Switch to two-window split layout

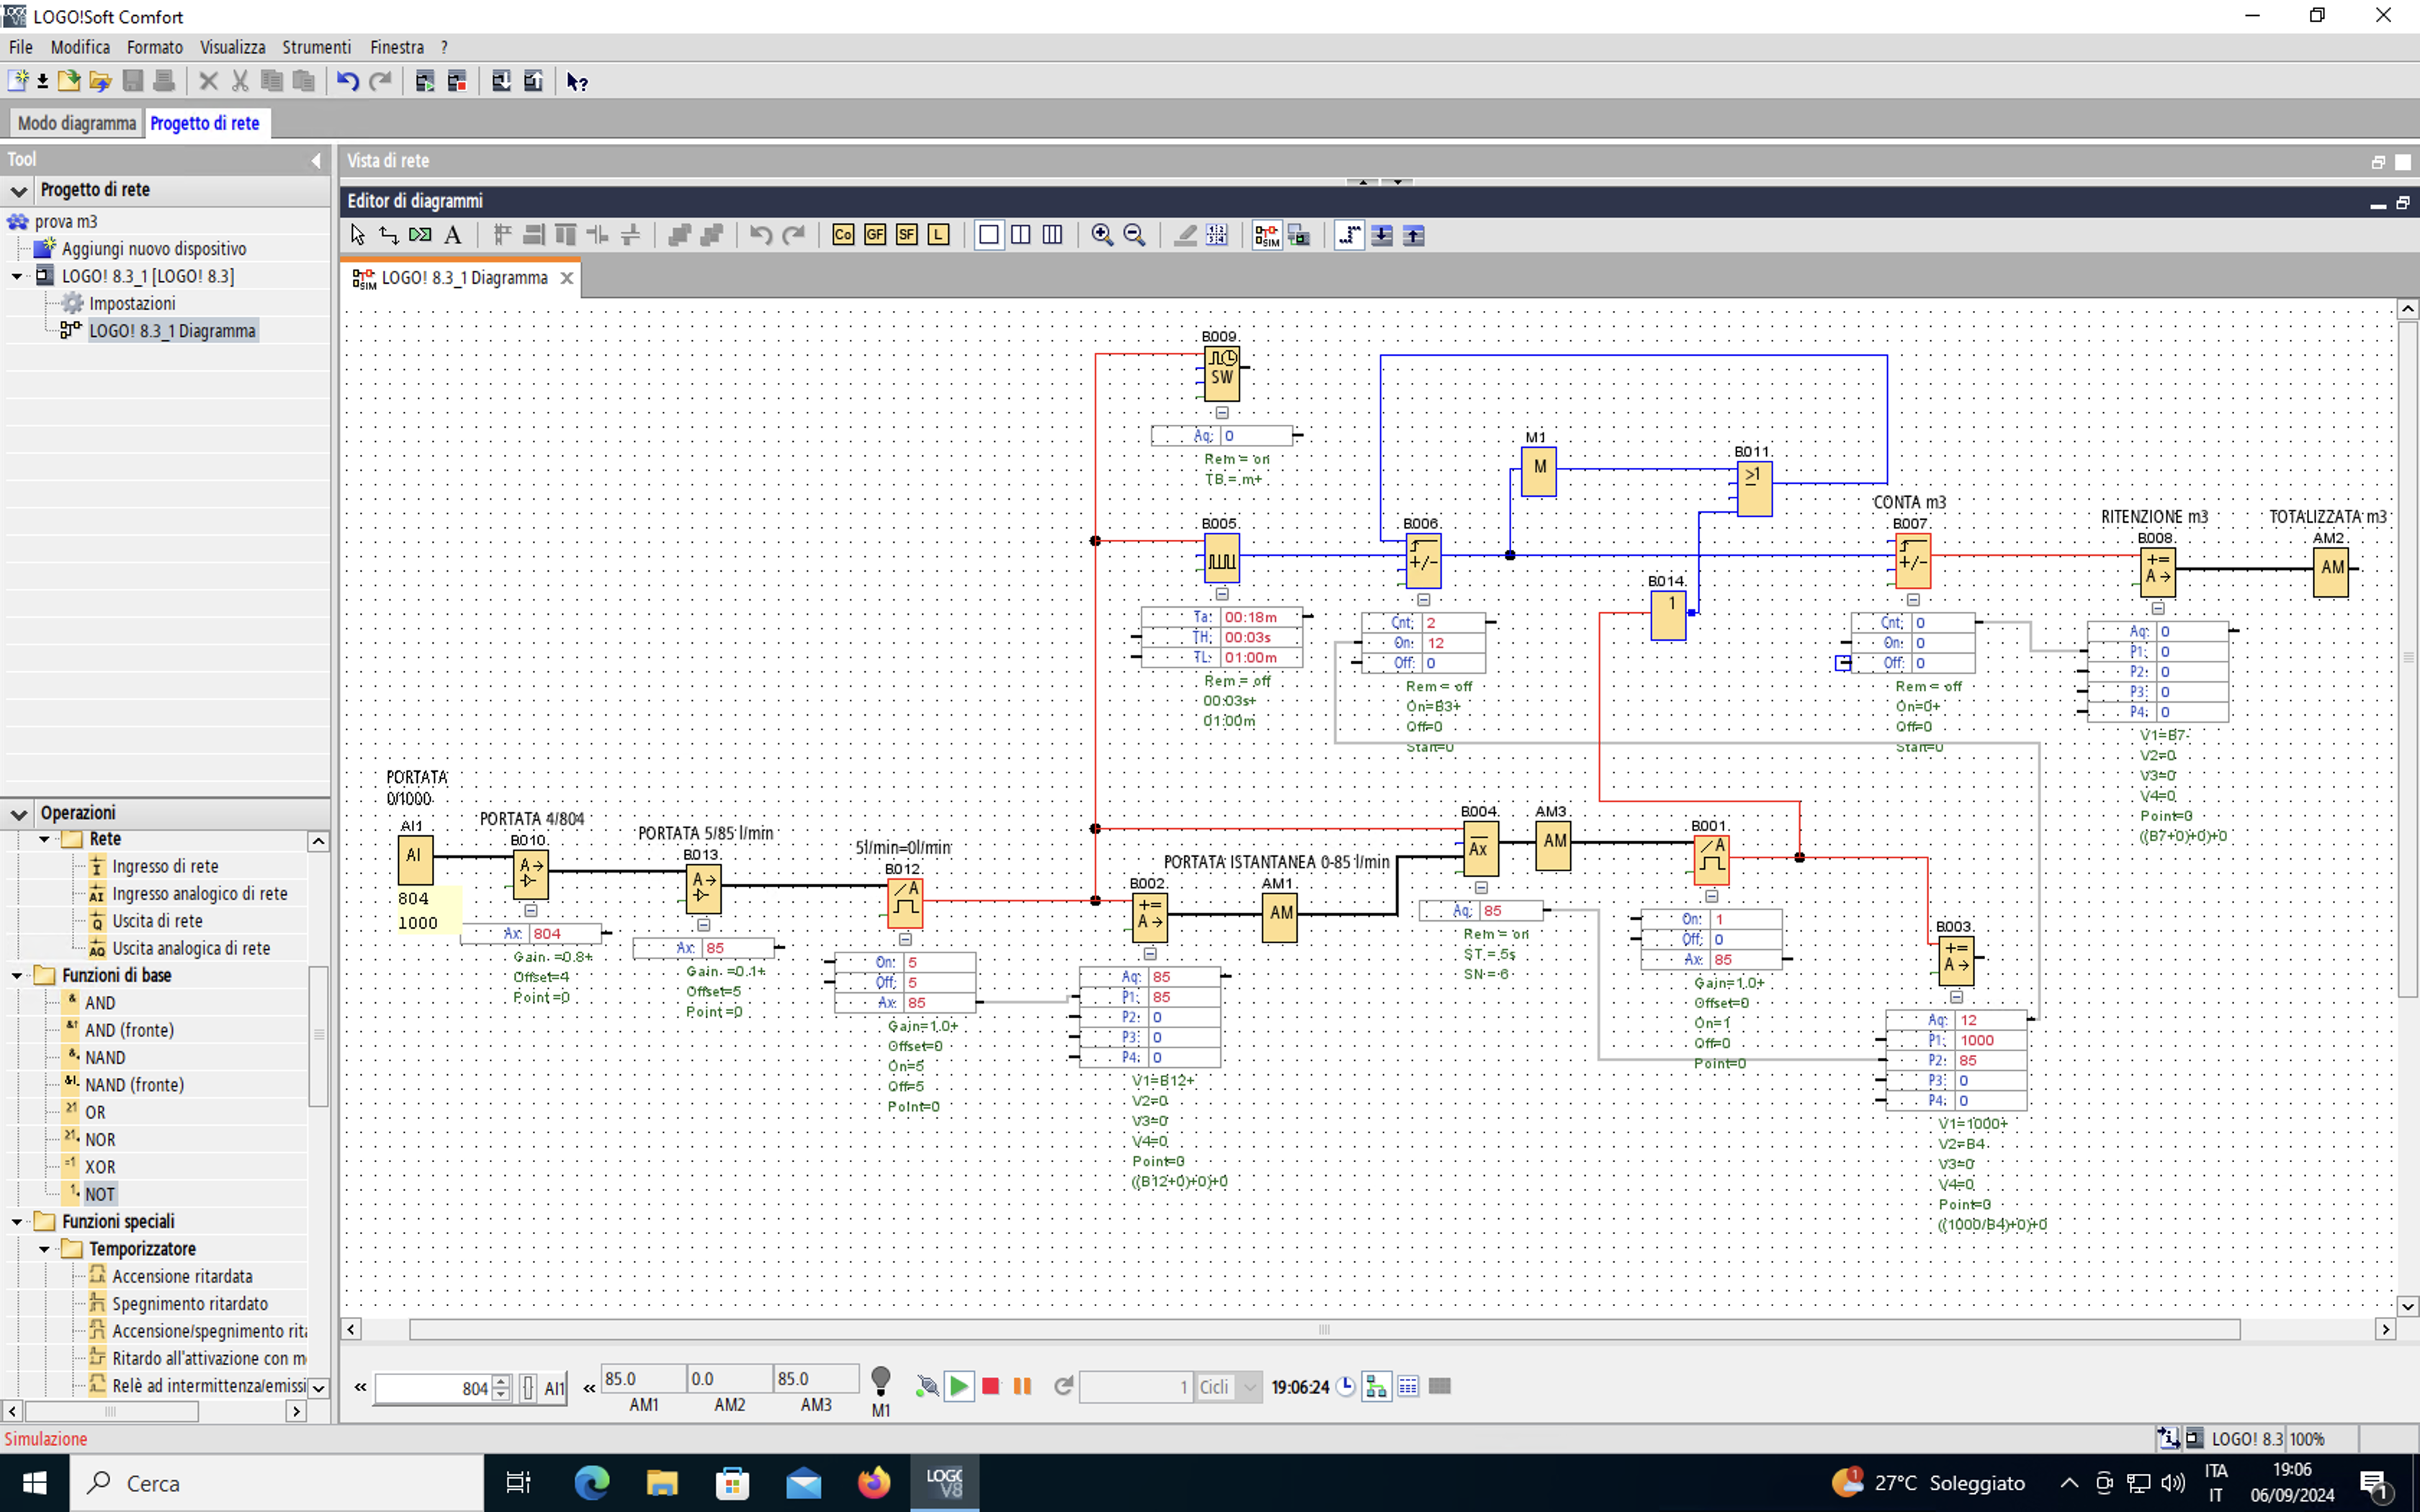click(1021, 235)
